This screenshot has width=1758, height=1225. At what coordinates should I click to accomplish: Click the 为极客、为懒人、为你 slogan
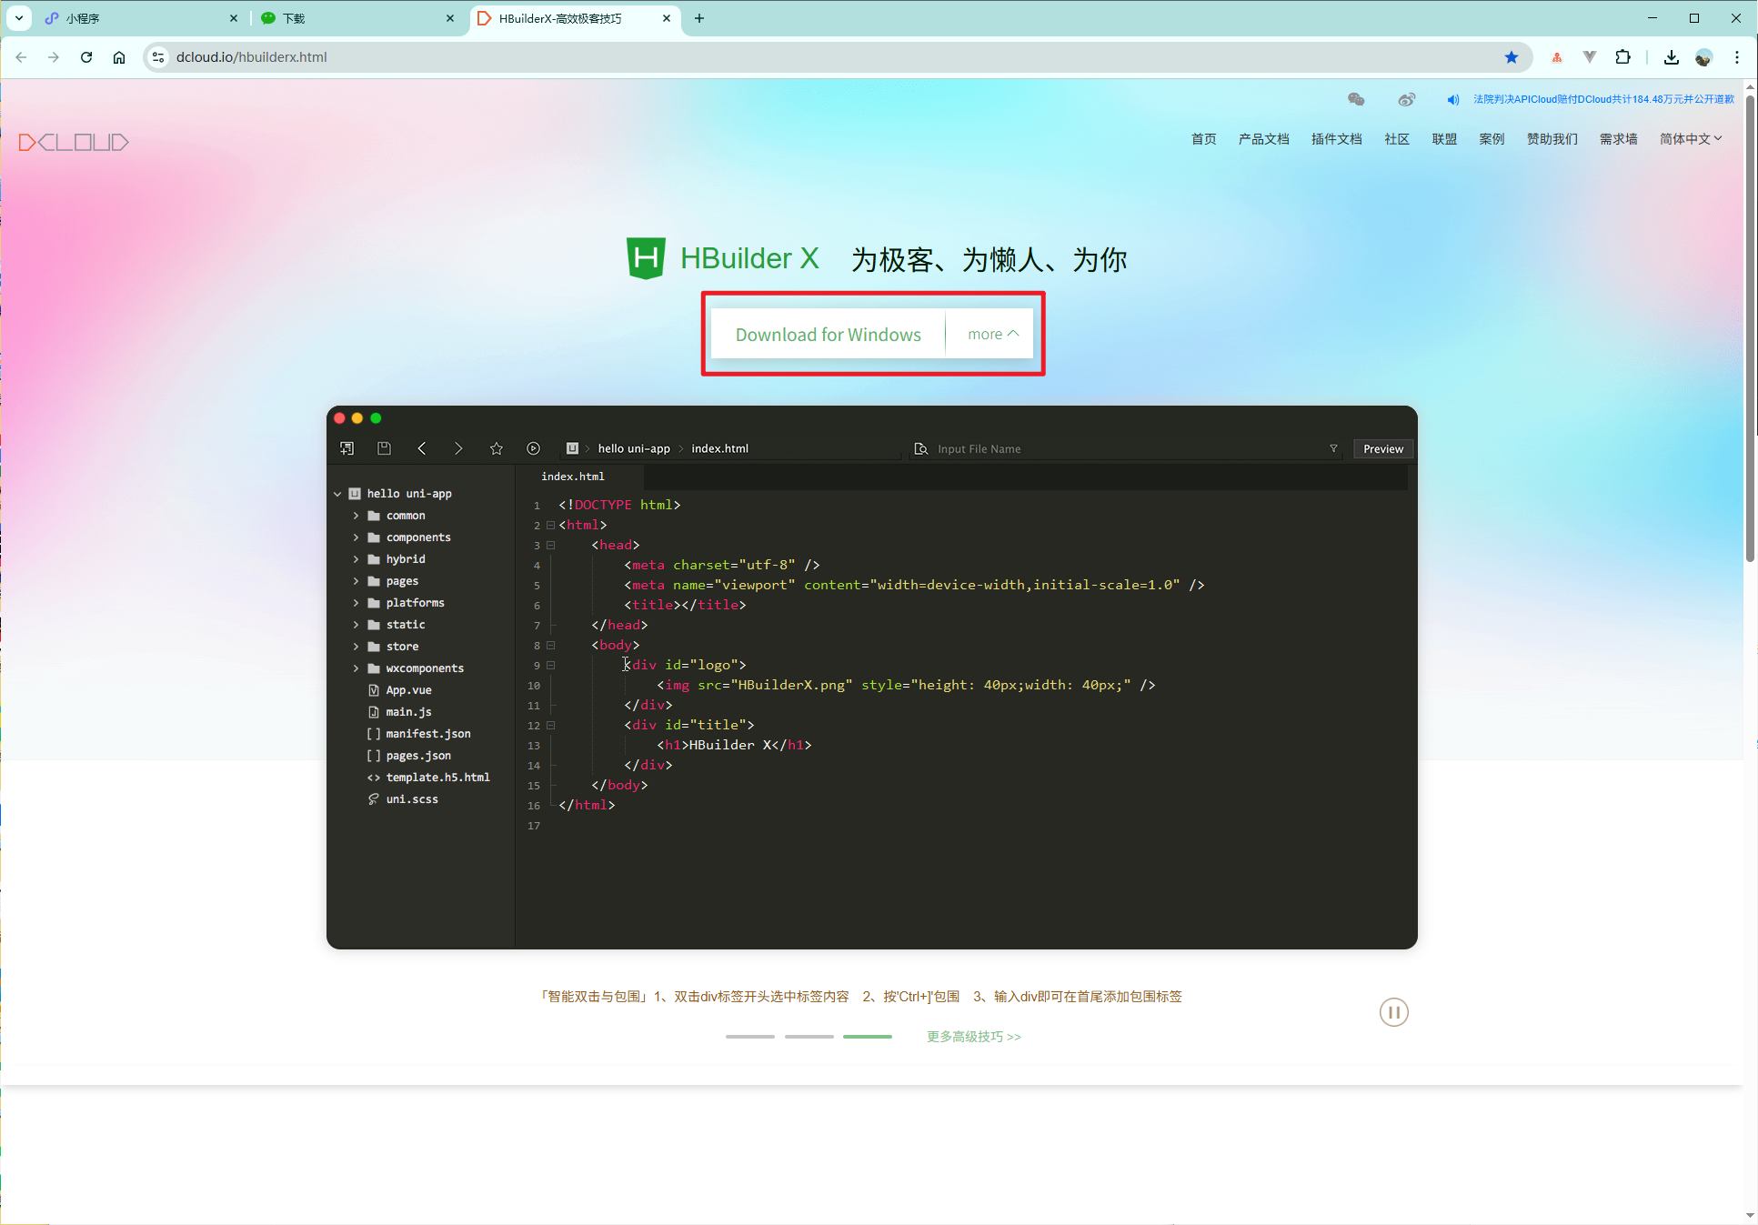tap(989, 260)
